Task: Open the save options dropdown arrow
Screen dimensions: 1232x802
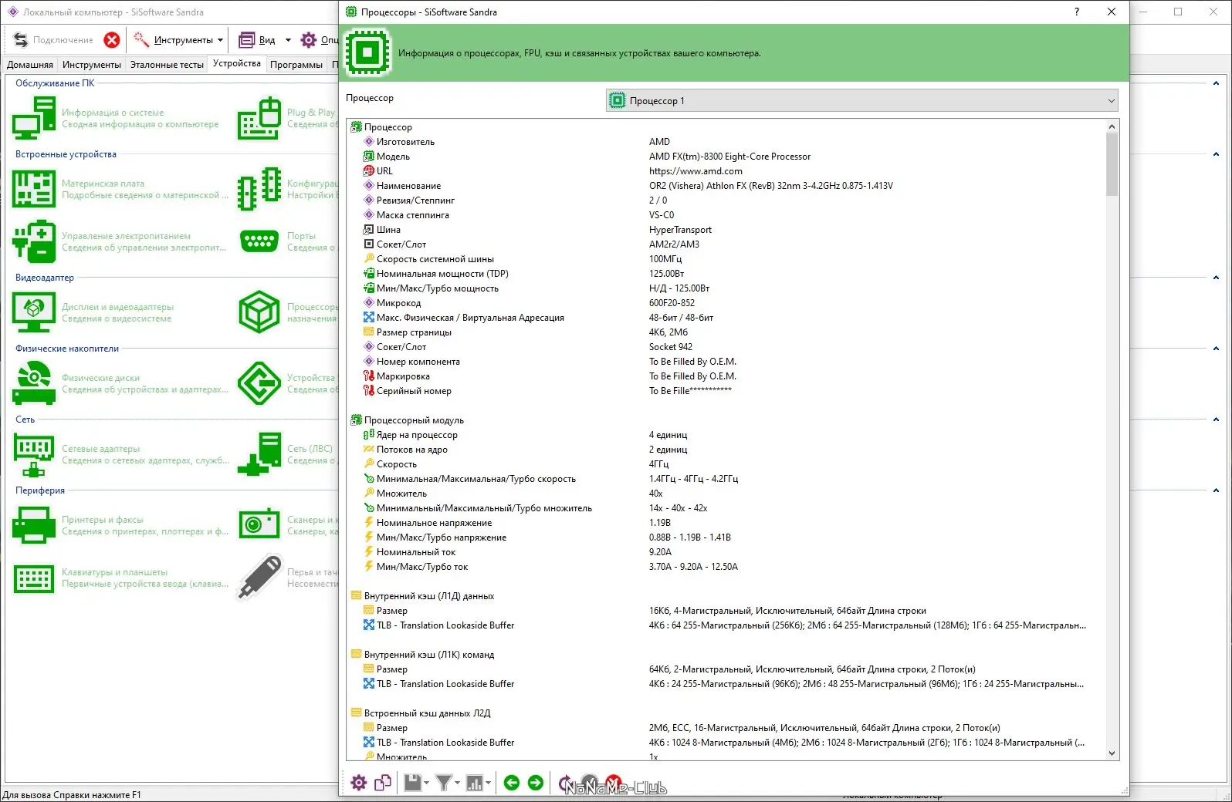Action: tap(426, 783)
